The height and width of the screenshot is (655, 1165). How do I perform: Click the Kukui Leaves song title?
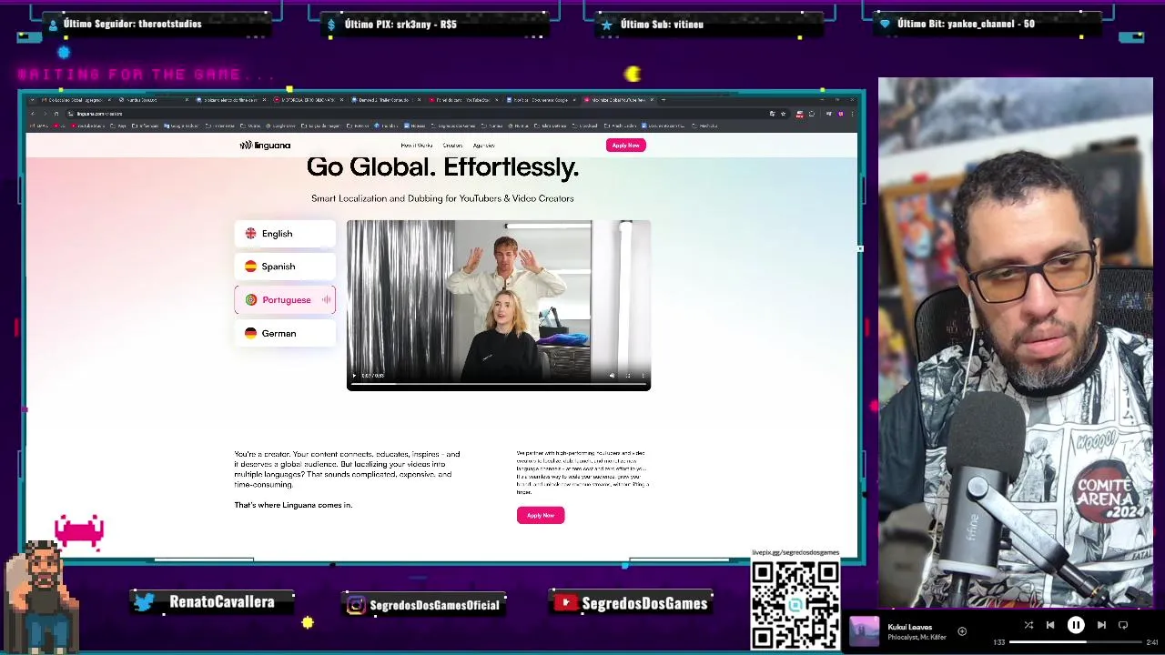click(x=910, y=627)
